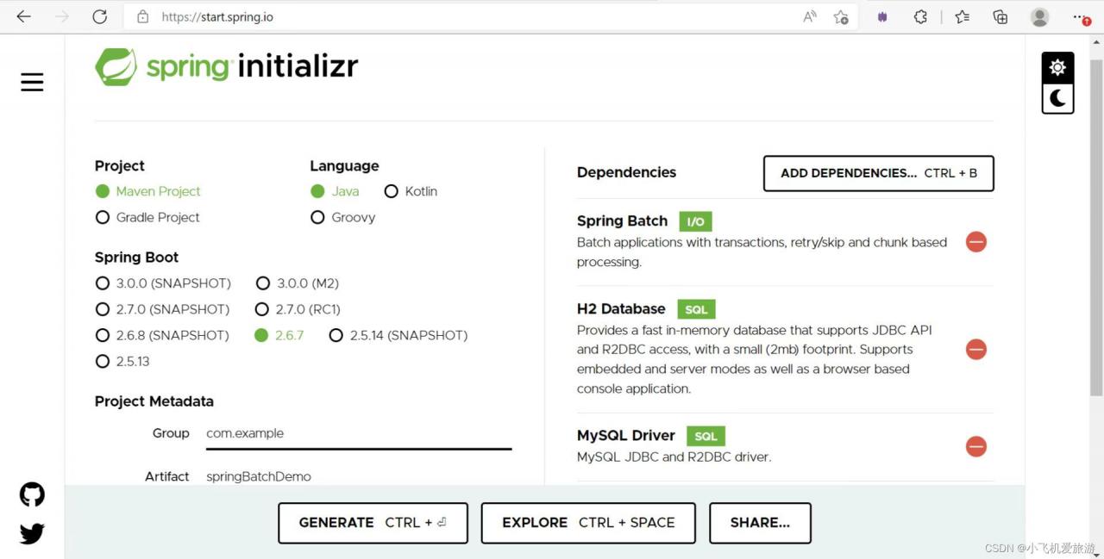Viewport: 1104px width, 559px height.
Task: Click the spring initializr logo
Action: coord(226,66)
